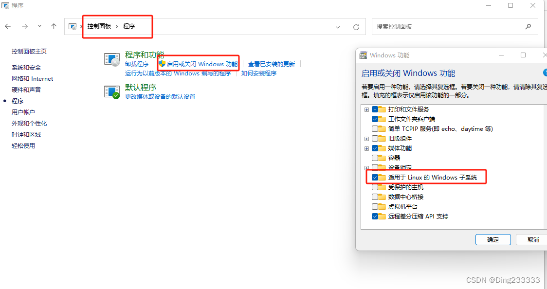Uncheck the 媒体功能 checkbox

pyautogui.click(x=375, y=148)
